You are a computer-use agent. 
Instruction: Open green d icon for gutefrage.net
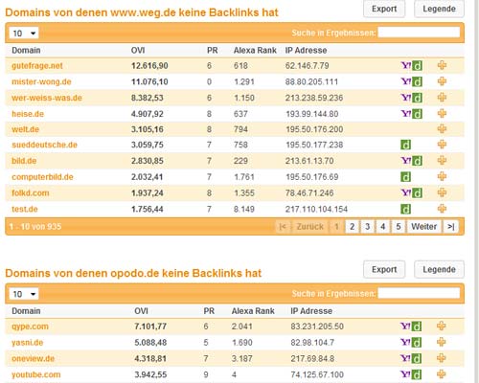417,66
